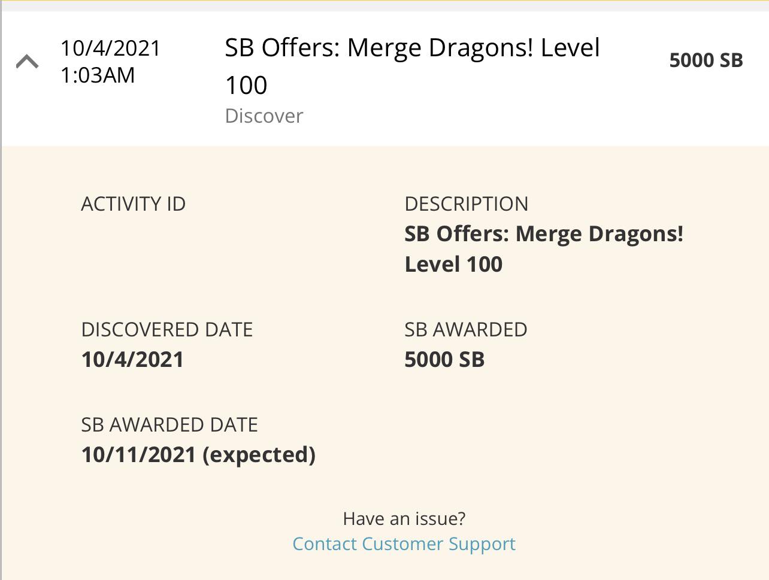This screenshot has width=769, height=580.
Task: Click the 1:03AM timestamp
Action: pyautogui.click(x=98, y=74)
